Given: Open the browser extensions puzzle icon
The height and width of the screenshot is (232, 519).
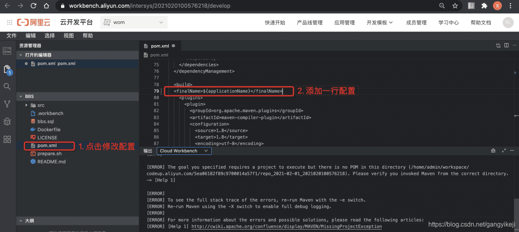Looking at the screenshot, I should 484,6.
